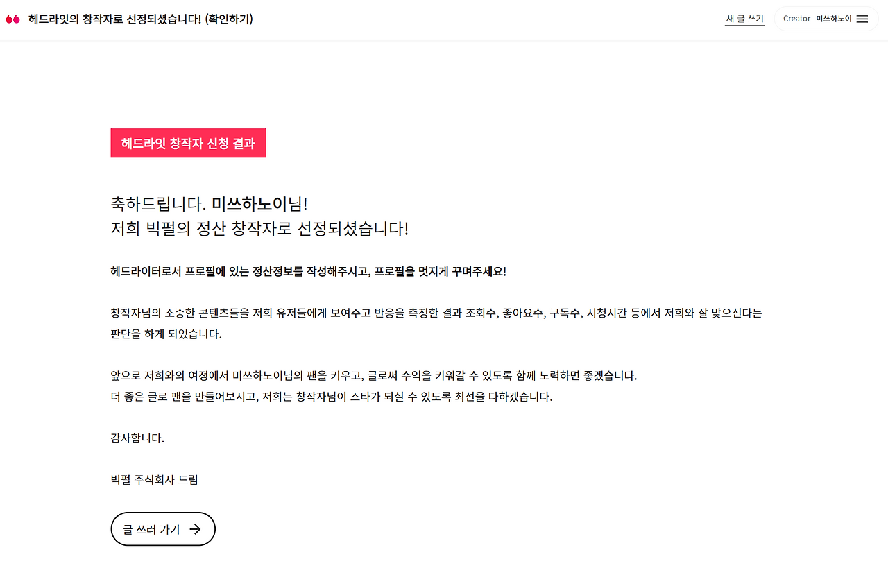Click the red 헤드라잇 창작자 신청 결과 badge
This screenshot has width=888, height=568.
[188, 143]
